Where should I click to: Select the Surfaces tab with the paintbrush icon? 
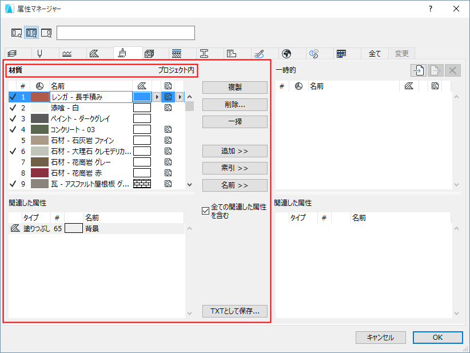(122, 53)
